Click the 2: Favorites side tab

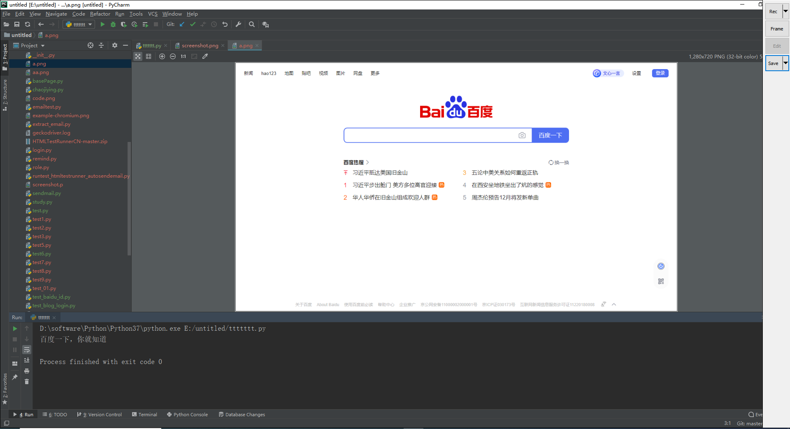coord(5,389)
